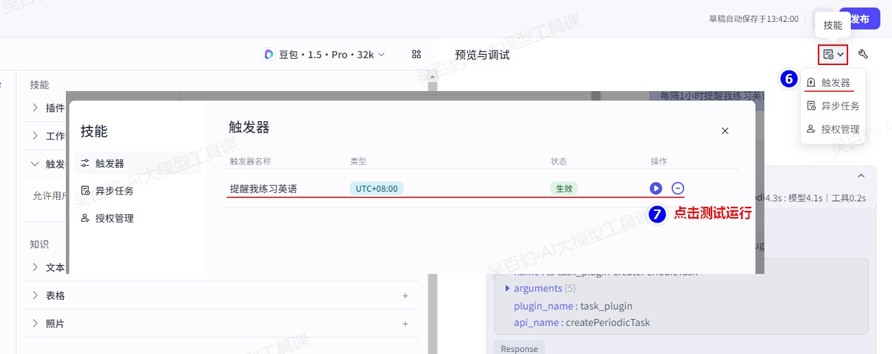
Task: Add a photo with 照片 plus icon
Action: [405, 324]
